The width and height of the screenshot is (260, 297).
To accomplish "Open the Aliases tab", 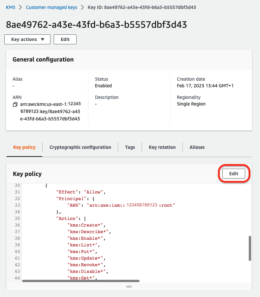I will pos(197,147).
